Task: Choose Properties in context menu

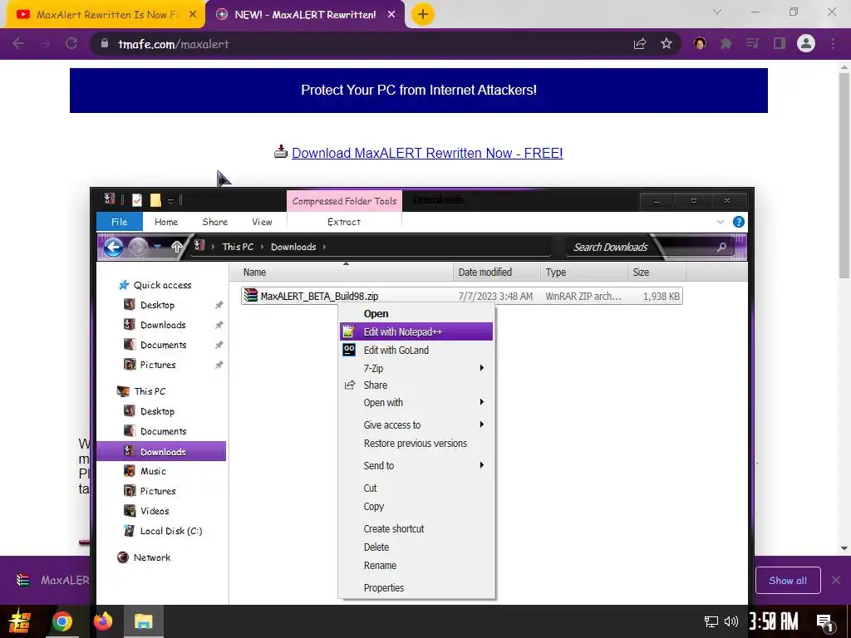Action: tap(416, 588)
